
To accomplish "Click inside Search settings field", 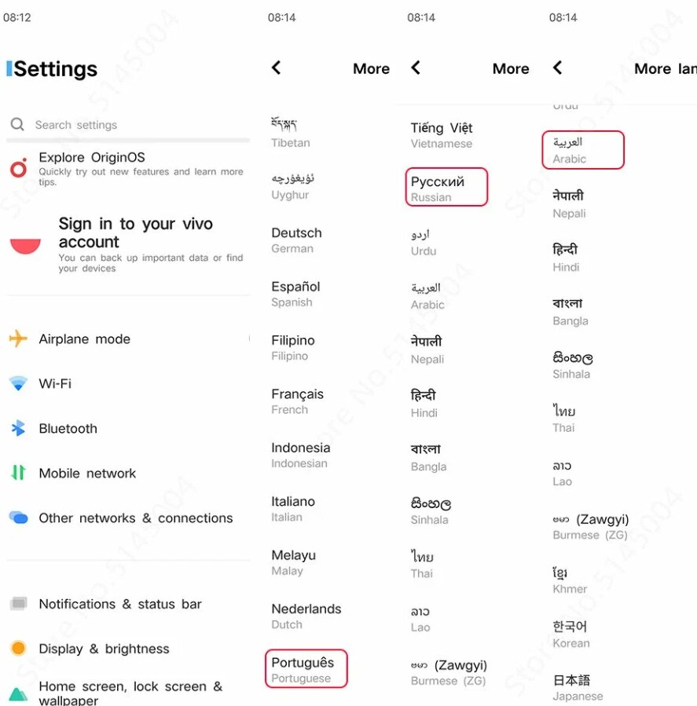I will (x=134, y=125).
